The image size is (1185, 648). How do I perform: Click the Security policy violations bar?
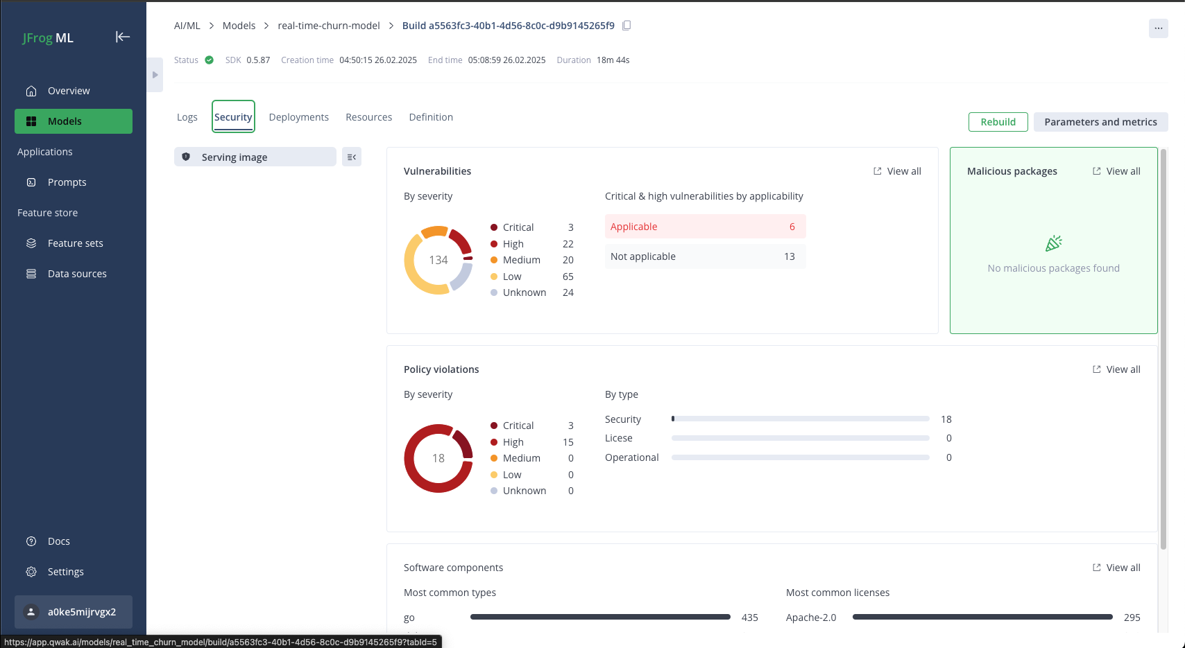[x=800, y=419]
